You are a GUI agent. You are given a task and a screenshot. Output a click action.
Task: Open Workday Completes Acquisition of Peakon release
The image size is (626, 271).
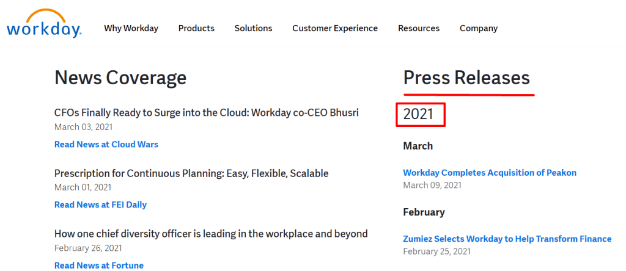490,173
